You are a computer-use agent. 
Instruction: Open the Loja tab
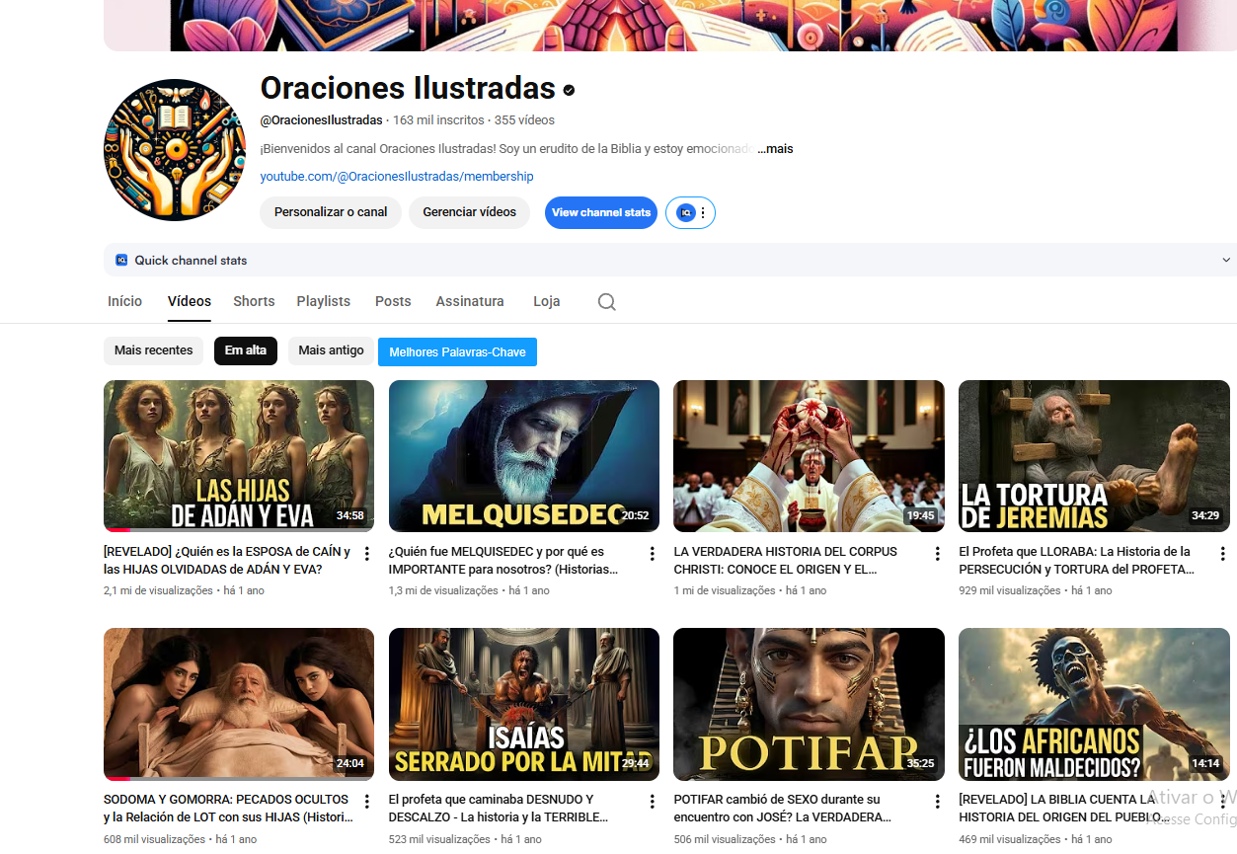point(547,301)
